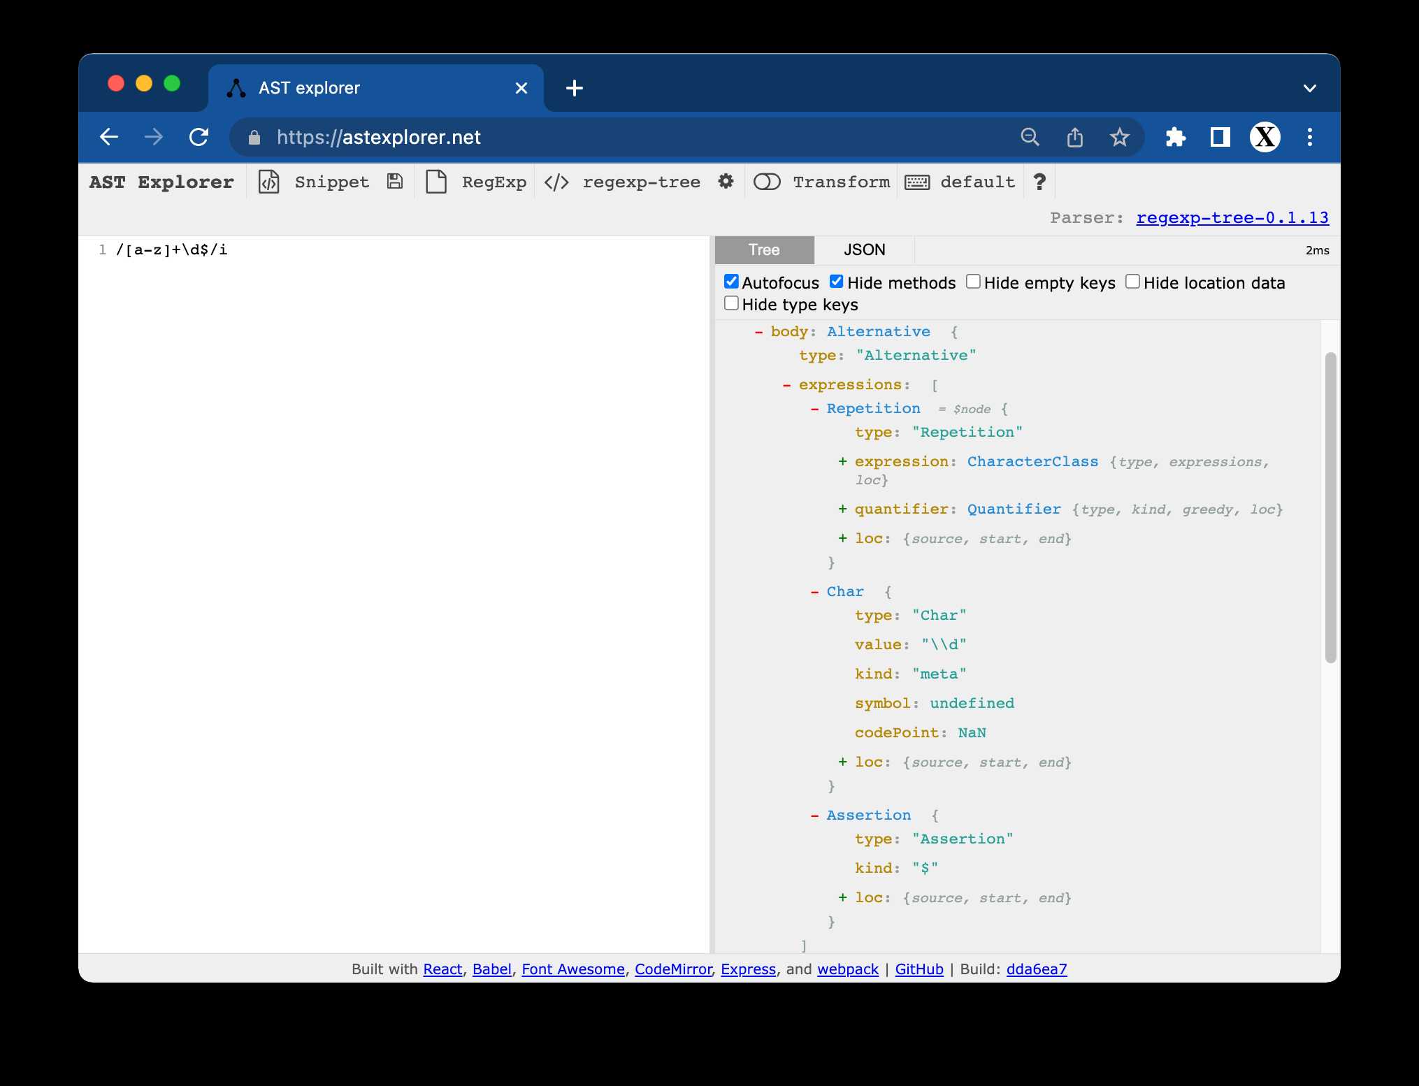Switch to the JSON tab
The width and height of the screenshot is (1419, 1086).
pyautogui.click(x=864, y=250)
